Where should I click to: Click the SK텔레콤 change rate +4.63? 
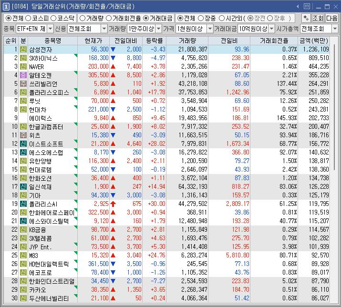pyautogui.click(x=158, y=238)
